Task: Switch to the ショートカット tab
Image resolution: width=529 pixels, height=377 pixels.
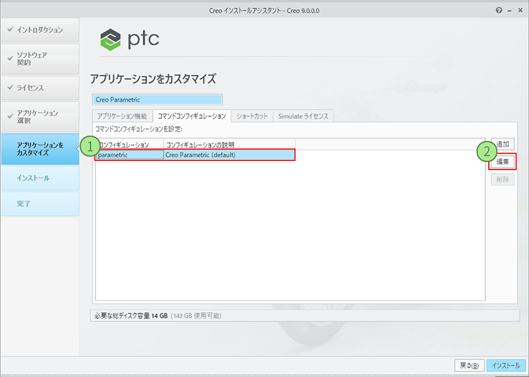Action: coord(252,116)
